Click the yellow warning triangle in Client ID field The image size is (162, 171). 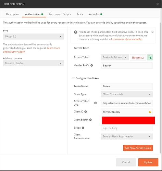pos(150,112)
